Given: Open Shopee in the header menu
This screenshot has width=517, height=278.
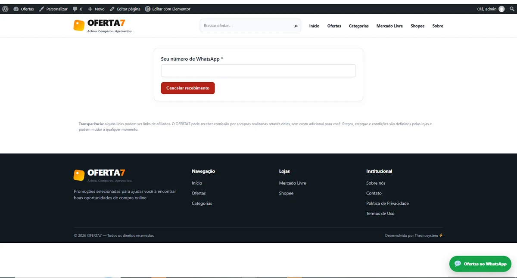Looking at the screenshot, I should (x=417, y=26).
